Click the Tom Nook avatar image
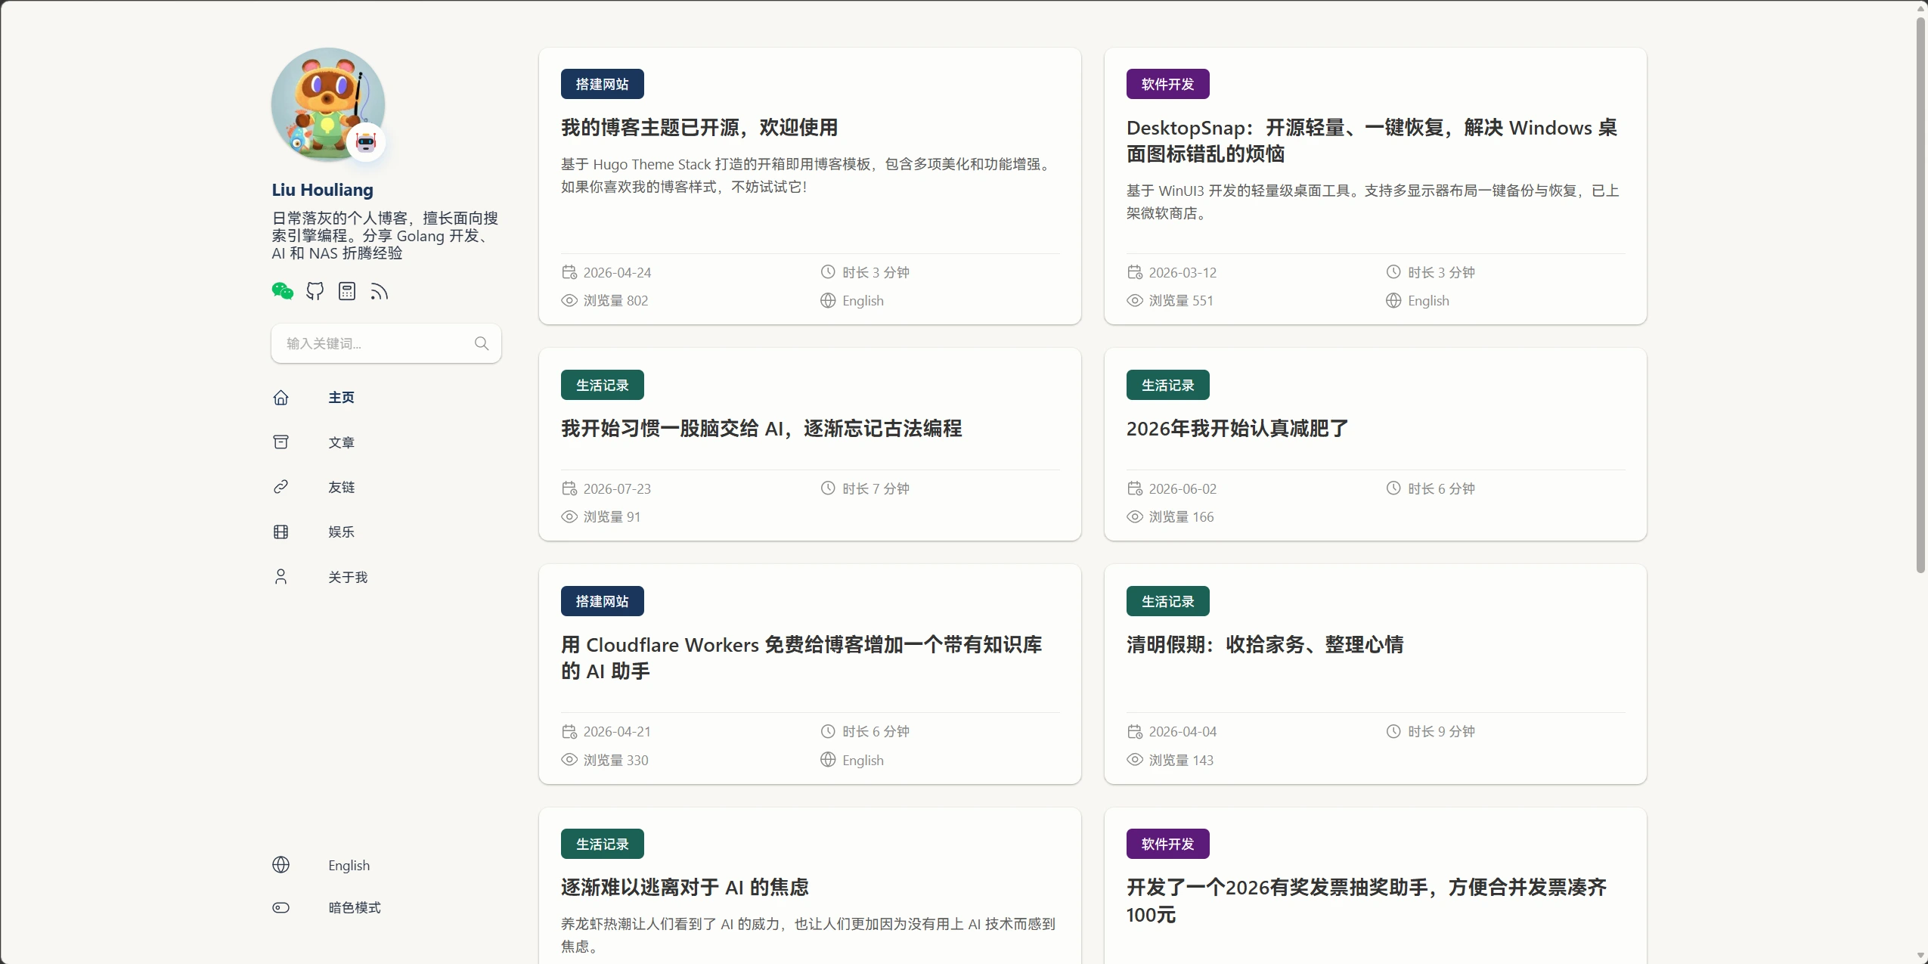Screen dimensions: 1928x964 tap(328, 104)
